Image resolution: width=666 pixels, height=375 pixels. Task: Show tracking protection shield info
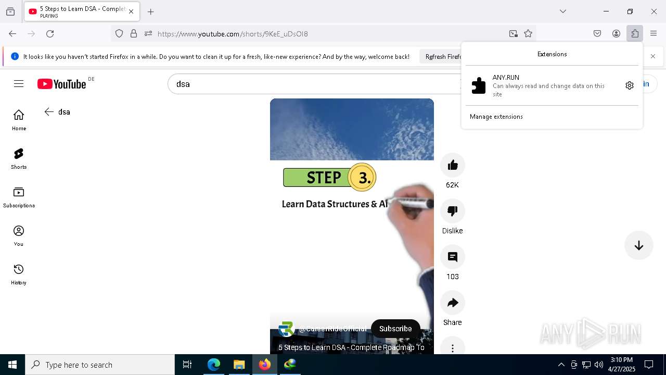119,34
